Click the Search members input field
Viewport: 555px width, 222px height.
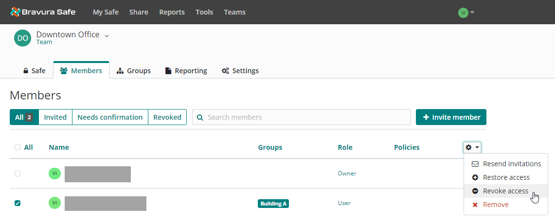(306, 117)
